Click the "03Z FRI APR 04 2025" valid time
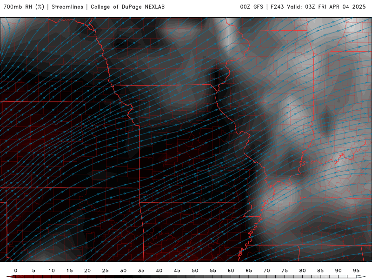Image resolution: width=372 pixels, height=279 pixels. click(x=335, y=7)
